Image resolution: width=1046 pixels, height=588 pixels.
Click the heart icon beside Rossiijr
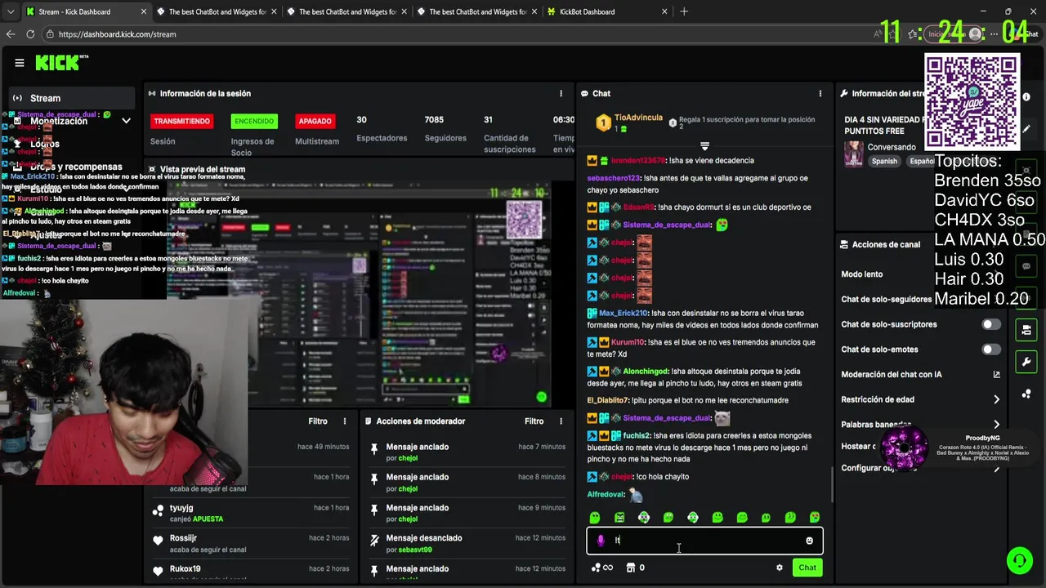pos(159,541)
